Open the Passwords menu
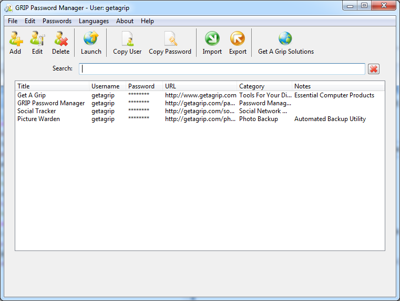The width and height of the screenshot is (400, 301). tap(57, 21)
